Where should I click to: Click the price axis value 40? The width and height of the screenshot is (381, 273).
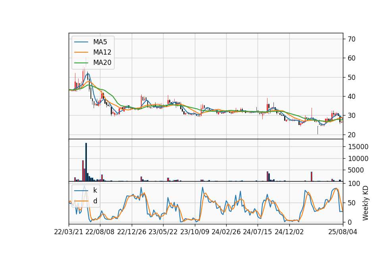[x=352, y=97]
